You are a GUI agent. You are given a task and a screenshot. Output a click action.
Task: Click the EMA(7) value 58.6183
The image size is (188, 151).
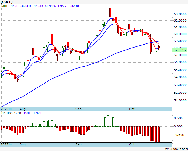point(75,6)
